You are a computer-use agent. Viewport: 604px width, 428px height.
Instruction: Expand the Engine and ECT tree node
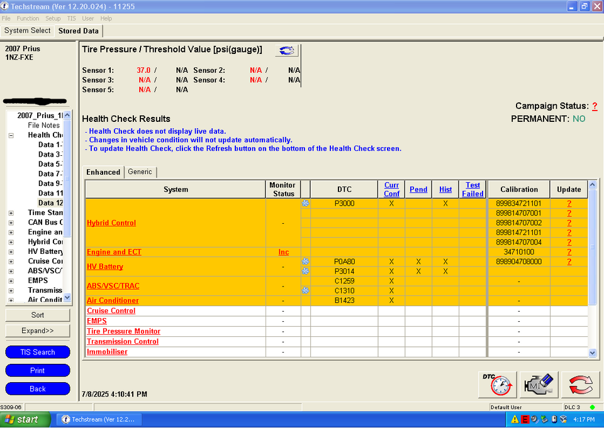click(x=11, y=233)
